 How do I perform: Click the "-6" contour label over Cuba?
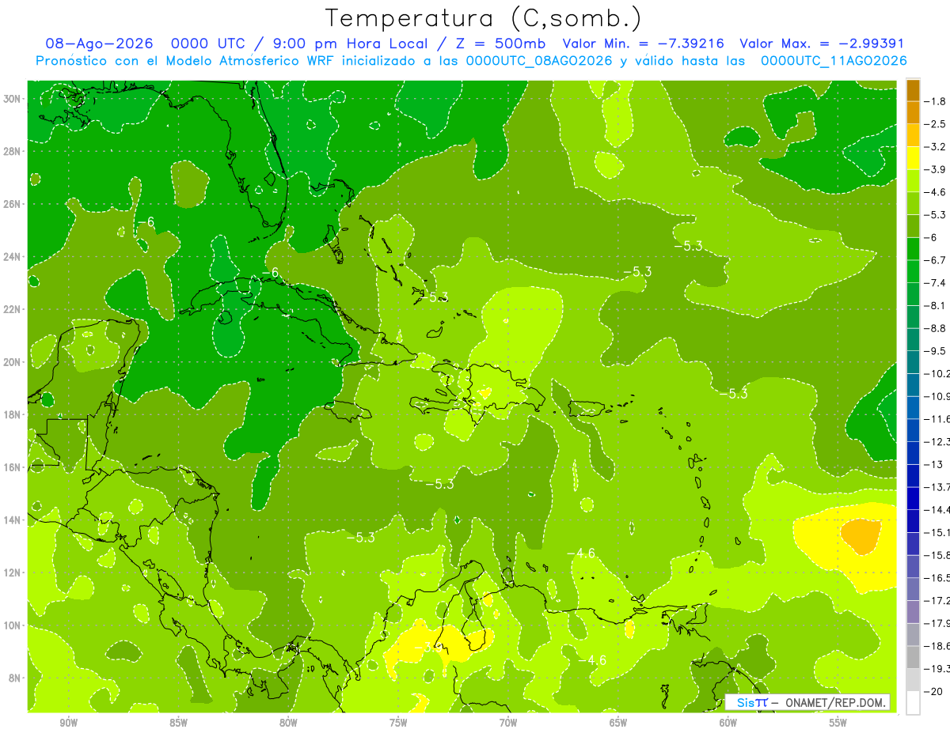pyautogui.click(x=270, y=272)
